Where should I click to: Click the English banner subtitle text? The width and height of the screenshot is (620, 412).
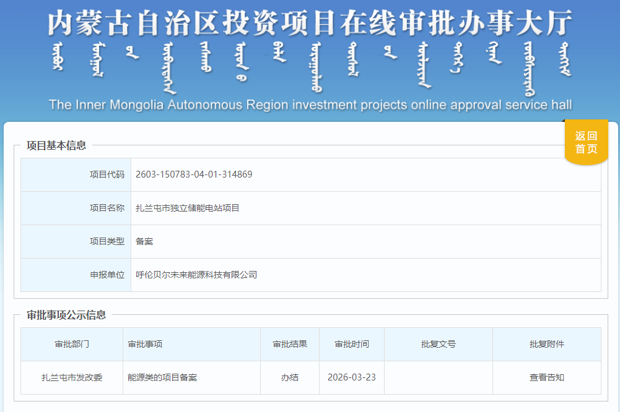coord(310,105)
